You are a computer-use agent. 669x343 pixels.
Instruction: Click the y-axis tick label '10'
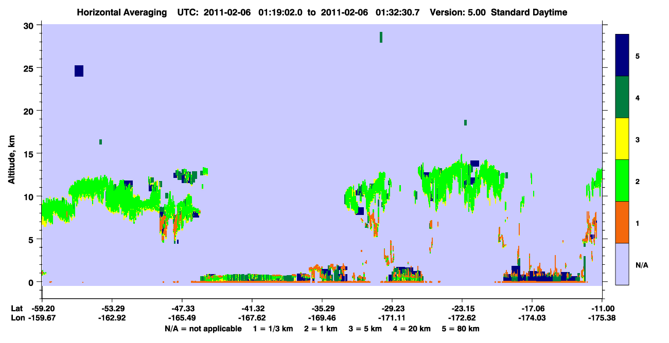click(x=29, y=196)
